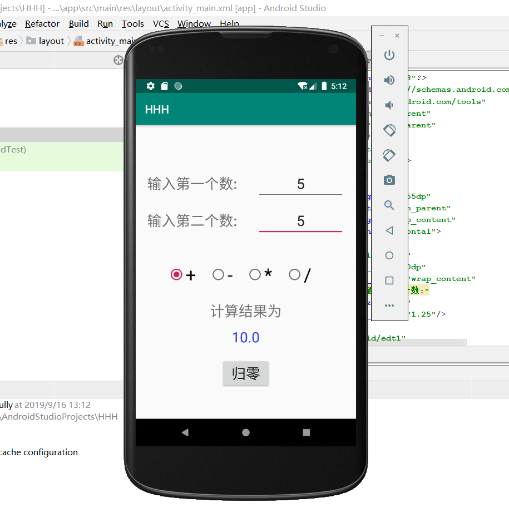
Task: Click the layout folder icon in breadcrumb
Action: pyautogui.click(x=31, y=41)
